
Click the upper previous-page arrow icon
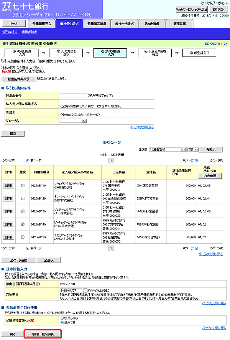28,161
